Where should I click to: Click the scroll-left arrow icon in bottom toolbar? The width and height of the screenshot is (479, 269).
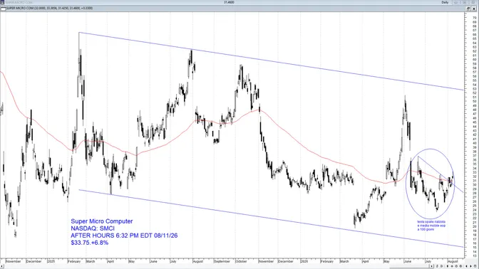click(466, 266)
